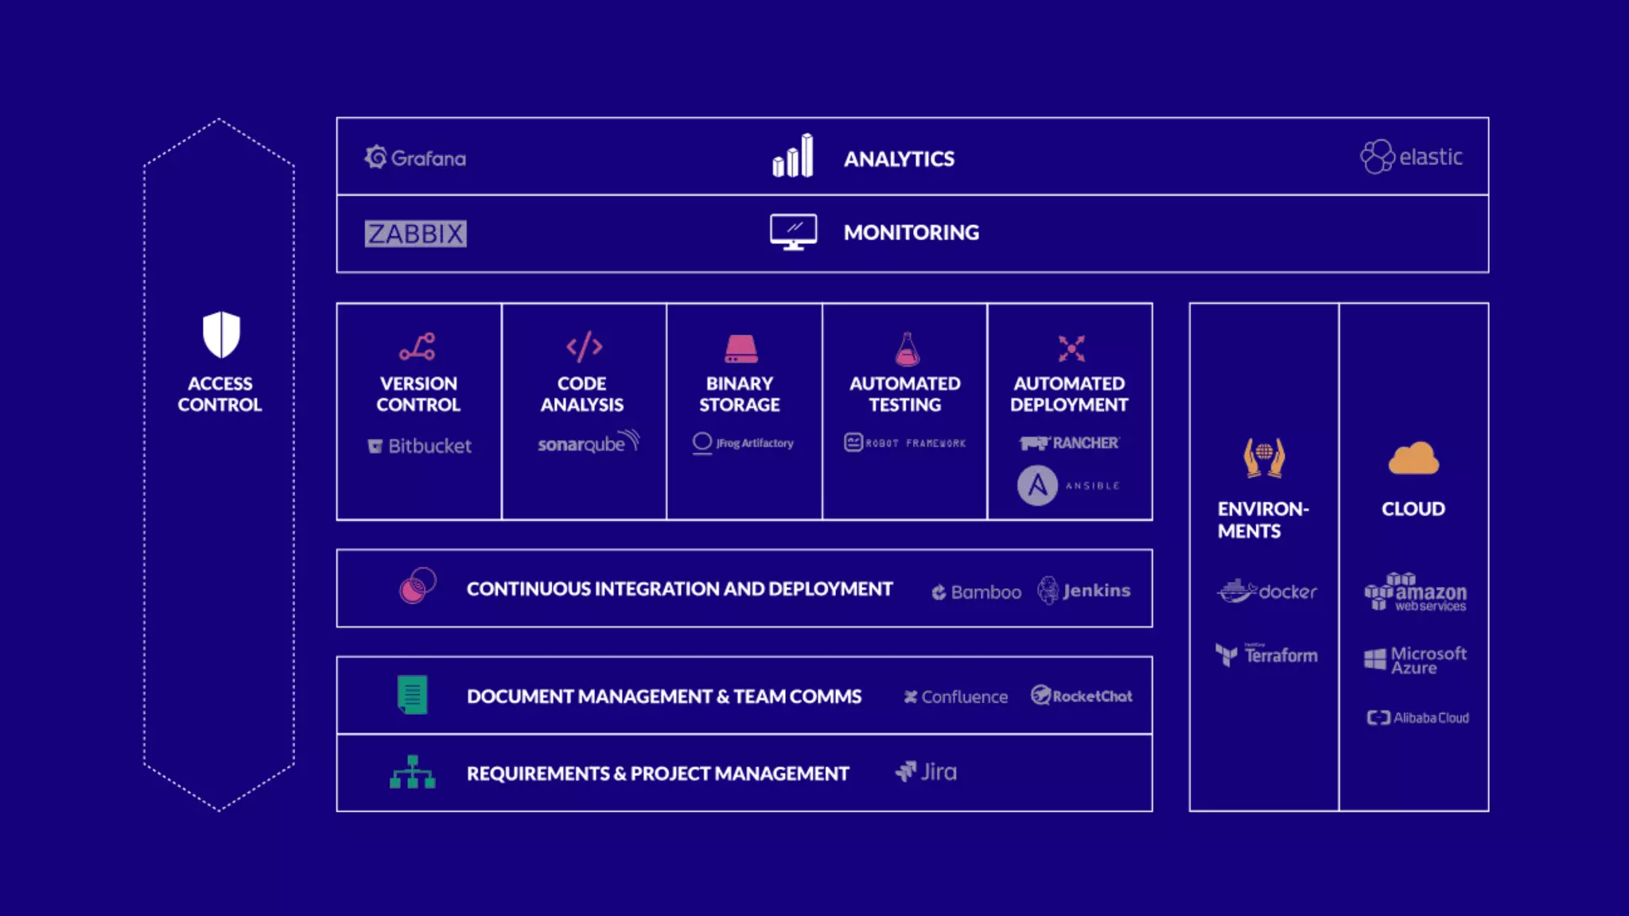Screen dimensions: 1629x916
Task: Click the Code Analysis brackets icon
Action: coord(584,347)
